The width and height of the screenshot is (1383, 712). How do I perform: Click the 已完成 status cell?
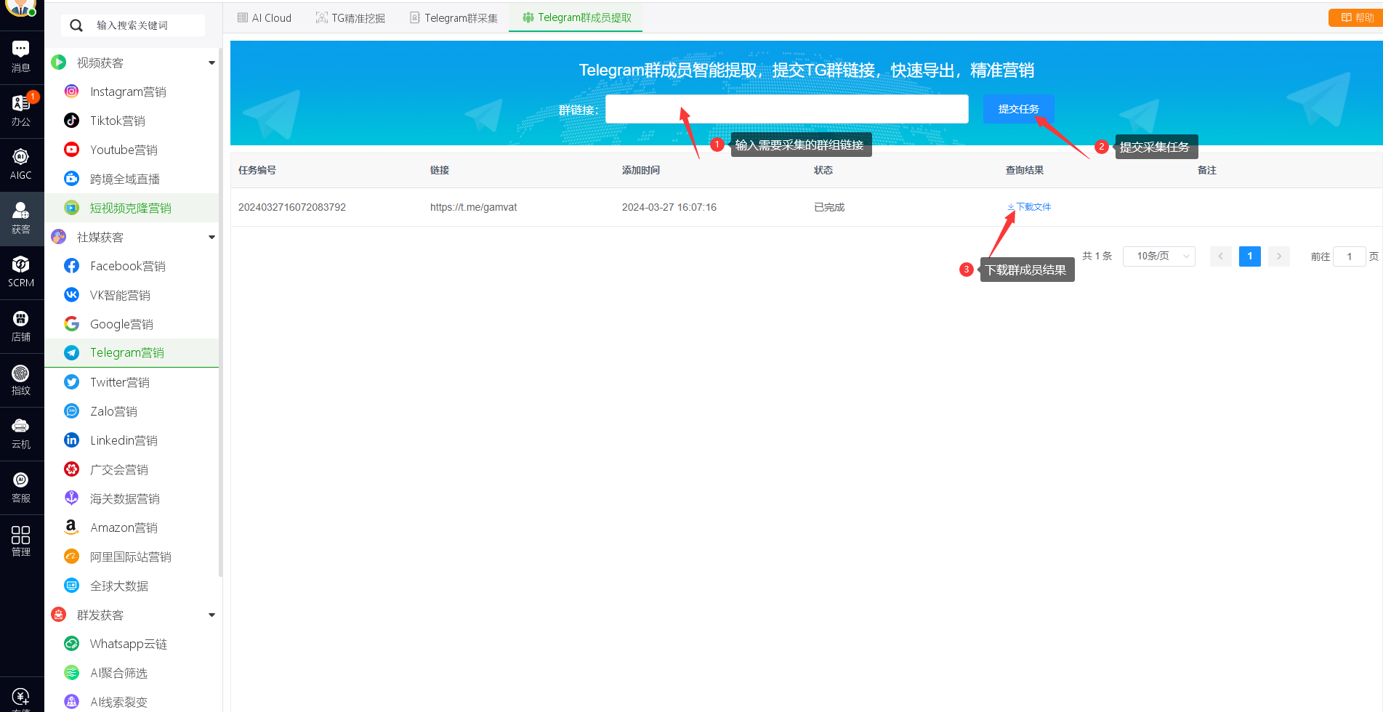click(x=829, y=207)
